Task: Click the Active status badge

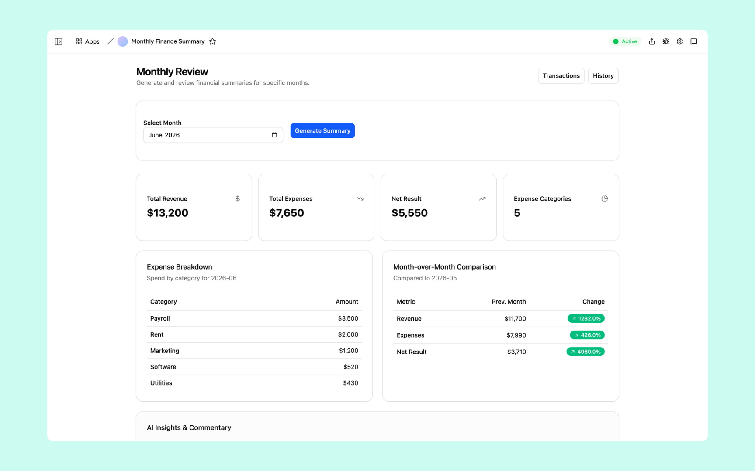Action: (x=625, y=41)
